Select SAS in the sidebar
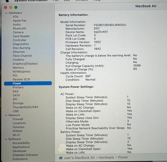The width and height of the screenshot is (167, 162). [x=15, y=92]
